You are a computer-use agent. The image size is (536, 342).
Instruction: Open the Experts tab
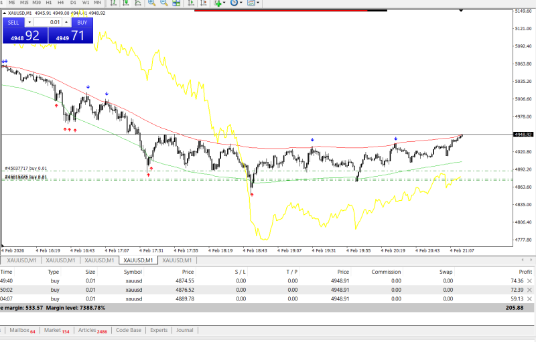point(159,331)
